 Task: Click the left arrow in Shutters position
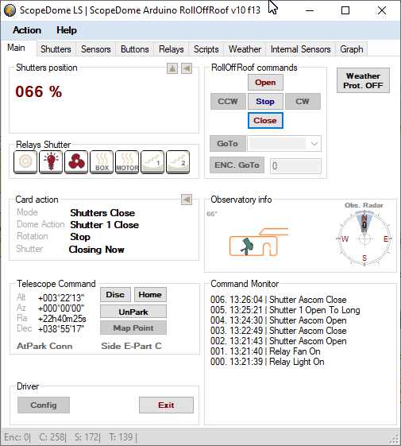(x=187, y=68)
